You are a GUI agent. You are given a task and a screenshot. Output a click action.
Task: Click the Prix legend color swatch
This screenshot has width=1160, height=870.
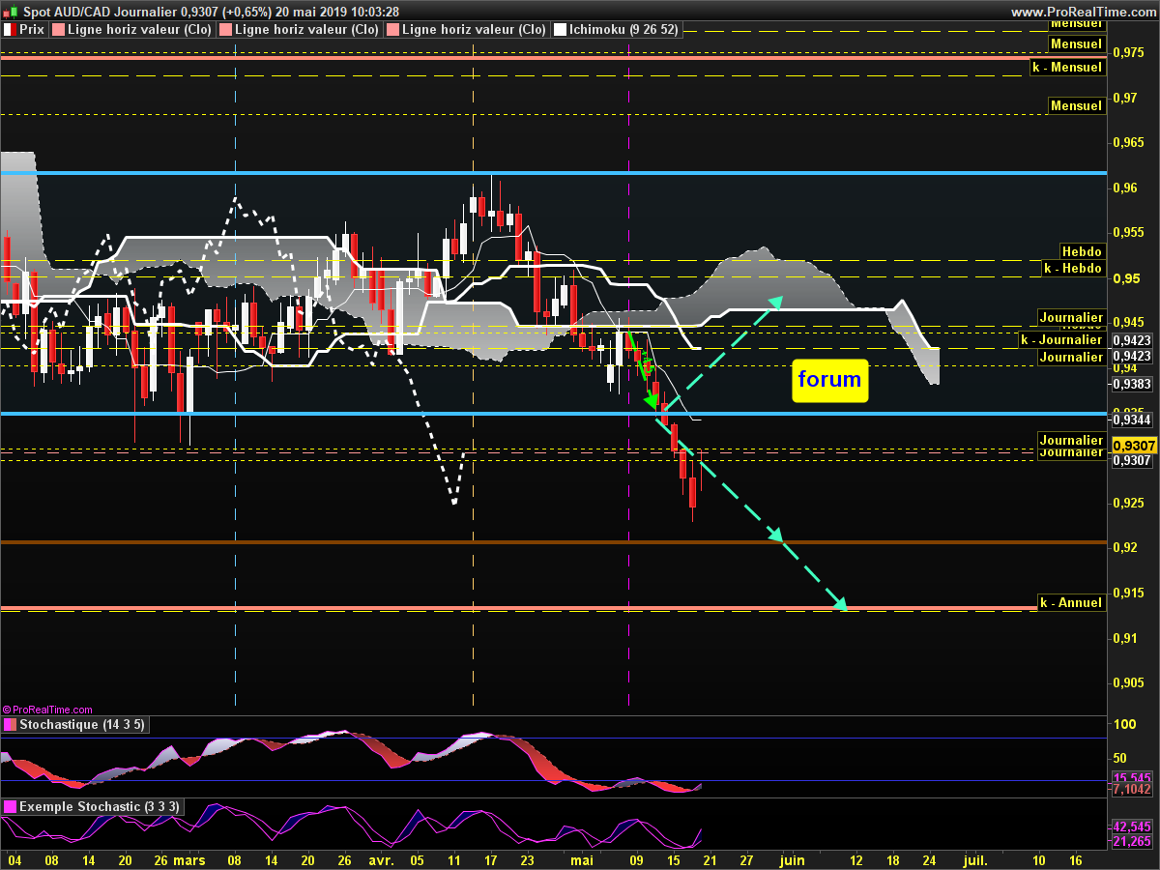8,30
